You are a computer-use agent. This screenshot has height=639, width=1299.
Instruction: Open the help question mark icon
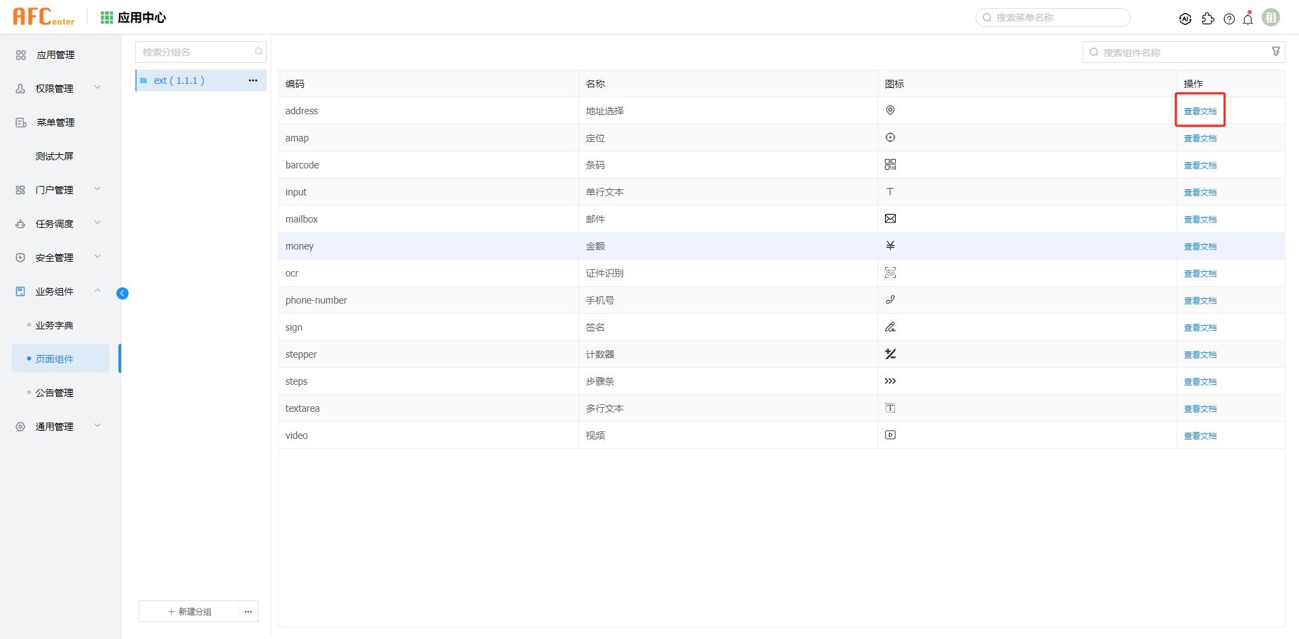1229,19
